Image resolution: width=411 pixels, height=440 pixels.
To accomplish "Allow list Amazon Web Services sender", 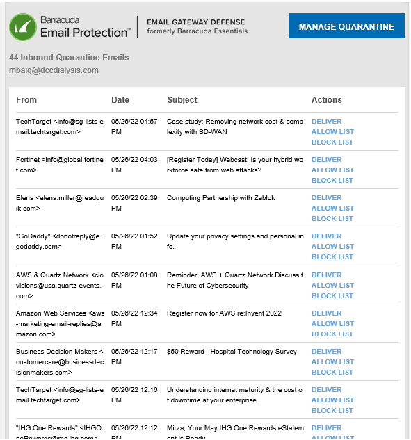I will tap(332, 323).
